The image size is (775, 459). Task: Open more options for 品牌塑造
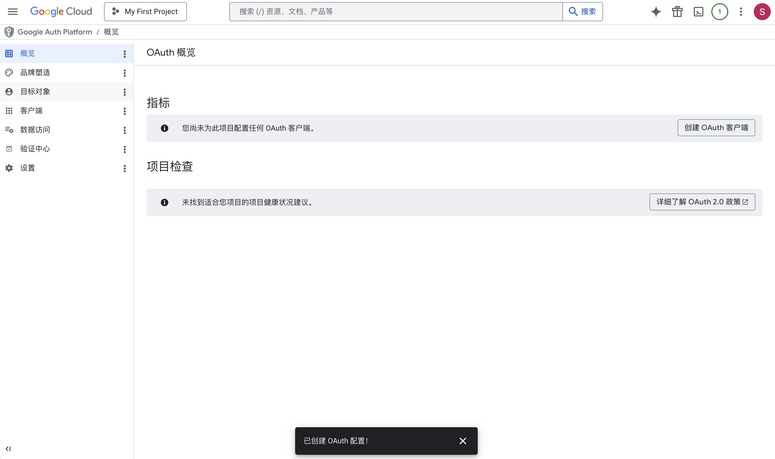pos(124,73)
